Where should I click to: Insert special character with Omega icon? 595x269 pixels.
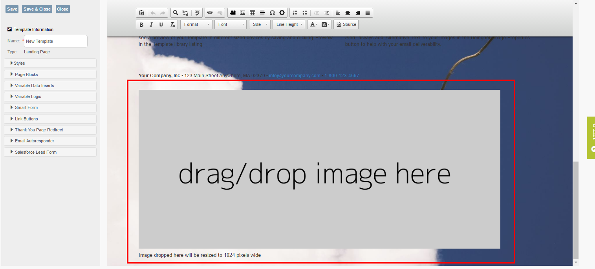272,13
